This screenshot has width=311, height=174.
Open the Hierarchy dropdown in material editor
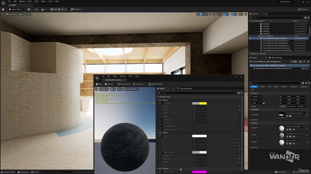(138, 84)
